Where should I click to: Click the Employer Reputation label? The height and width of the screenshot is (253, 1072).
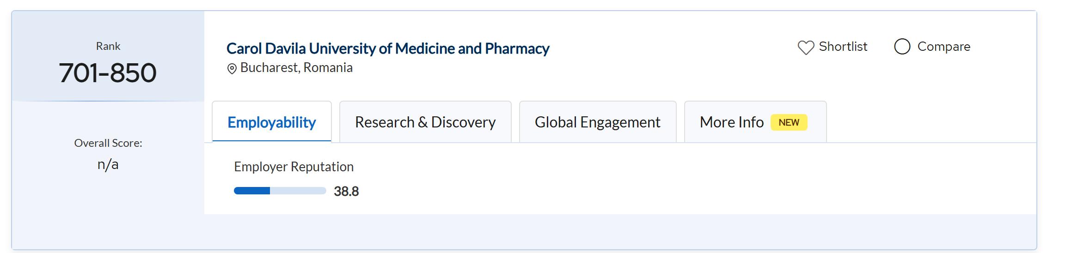(x=294, y=167)
